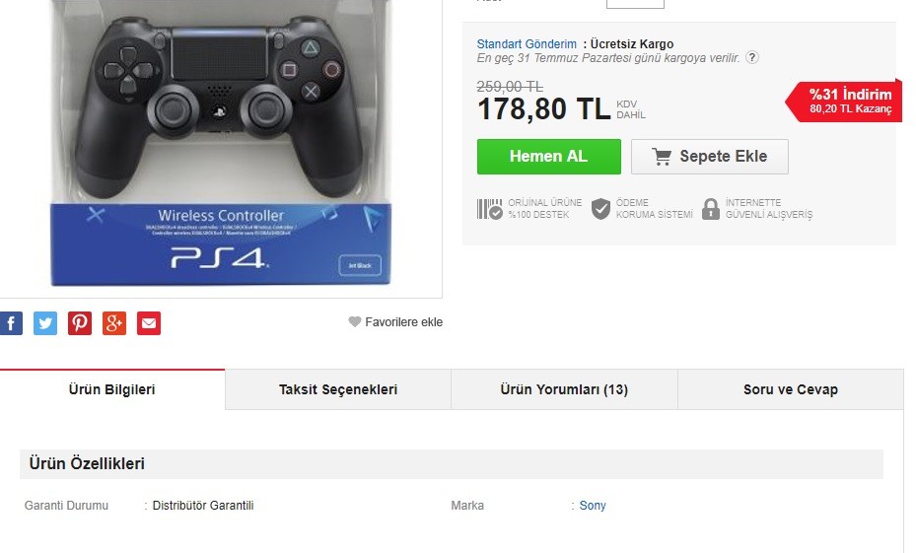
Task: Click the padlock Güvenli Alışveriş badge
Action: click(x=757, y=208)
